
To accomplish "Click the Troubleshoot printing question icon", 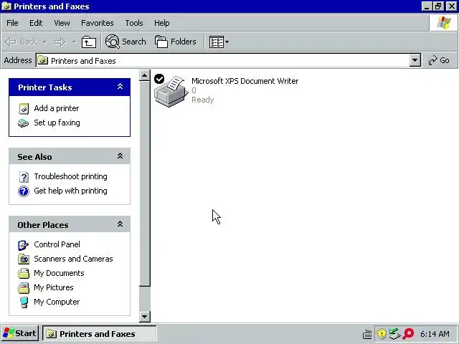I will click(x=24, y=177).
